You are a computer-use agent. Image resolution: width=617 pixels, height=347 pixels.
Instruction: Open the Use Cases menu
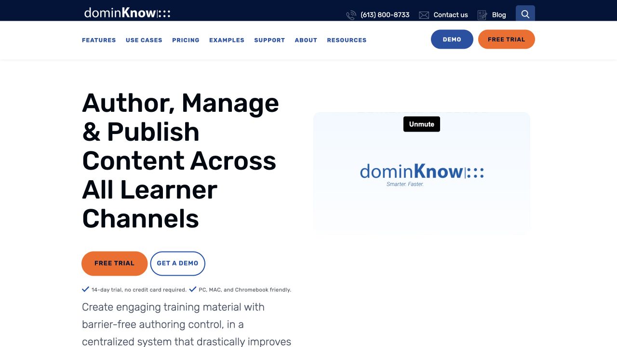pyautogui.click(x=144, y=40)
